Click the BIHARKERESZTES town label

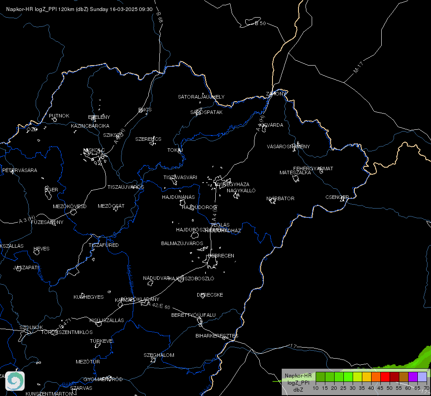217,336
